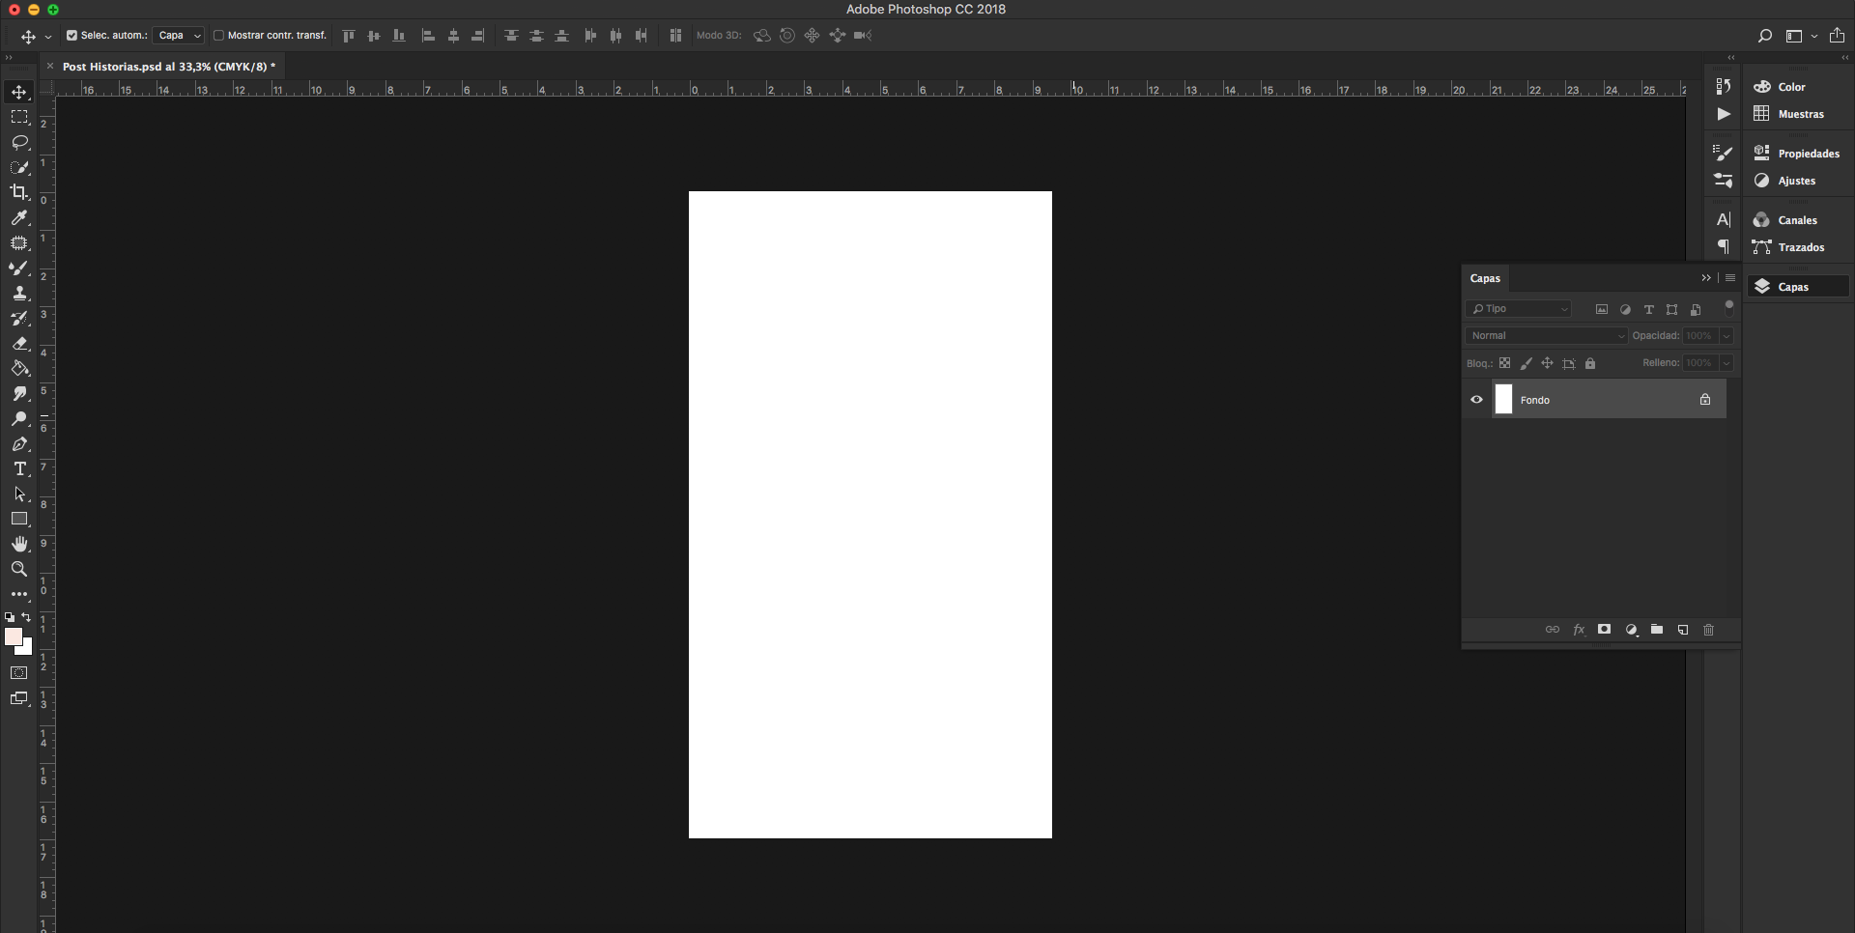
Task: Open the Opacidad dropdown arrow
Action: [1727, 336]
